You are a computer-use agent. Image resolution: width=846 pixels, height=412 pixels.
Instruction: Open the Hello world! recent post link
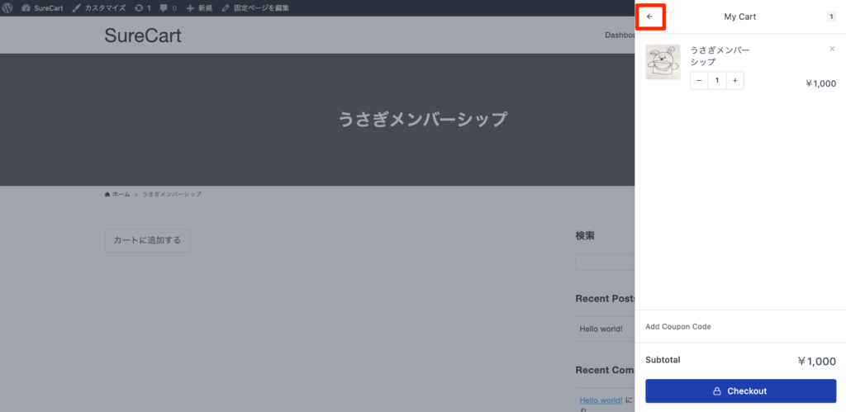601,329
